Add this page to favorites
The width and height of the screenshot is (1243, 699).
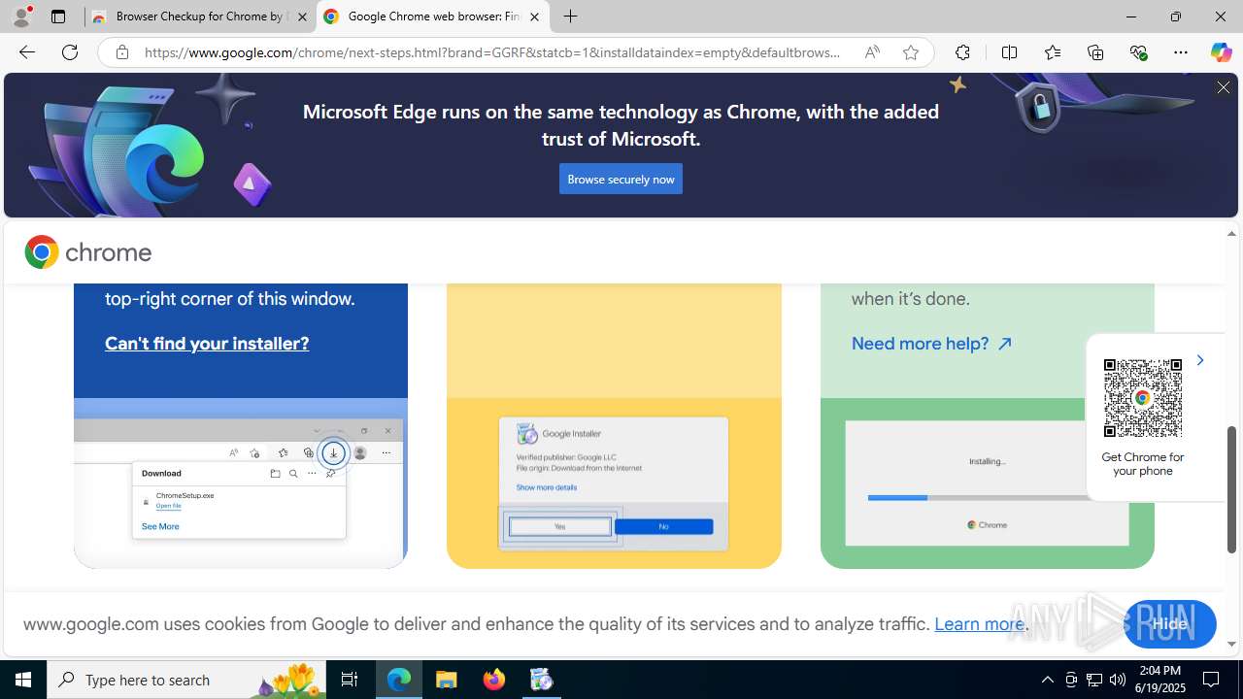[911, 52]
